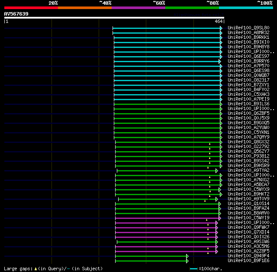277x272 pixels.
Task: Click the cyan 100char scale bar
Action: [193, 269]
